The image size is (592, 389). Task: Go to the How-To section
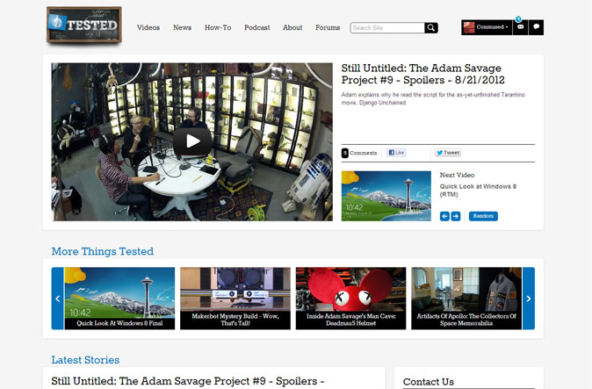[218, 27]
